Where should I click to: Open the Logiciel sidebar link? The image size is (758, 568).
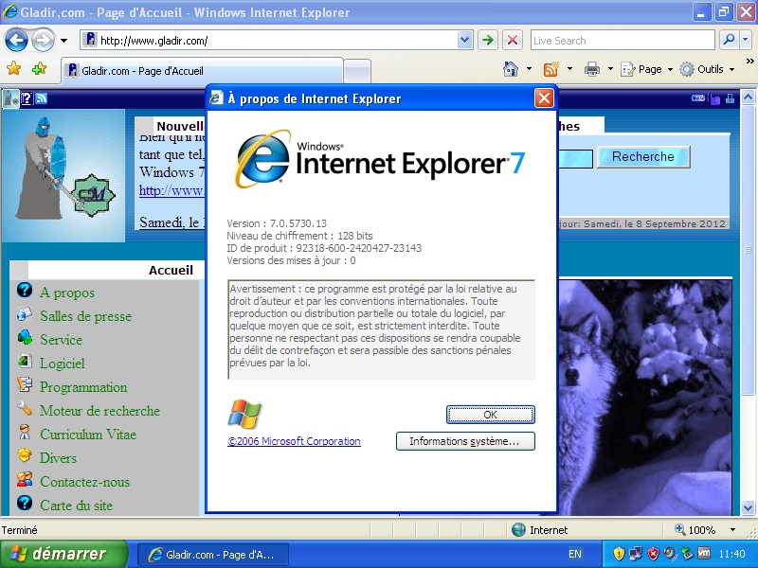pyautogui.click(x=62, y=364)
